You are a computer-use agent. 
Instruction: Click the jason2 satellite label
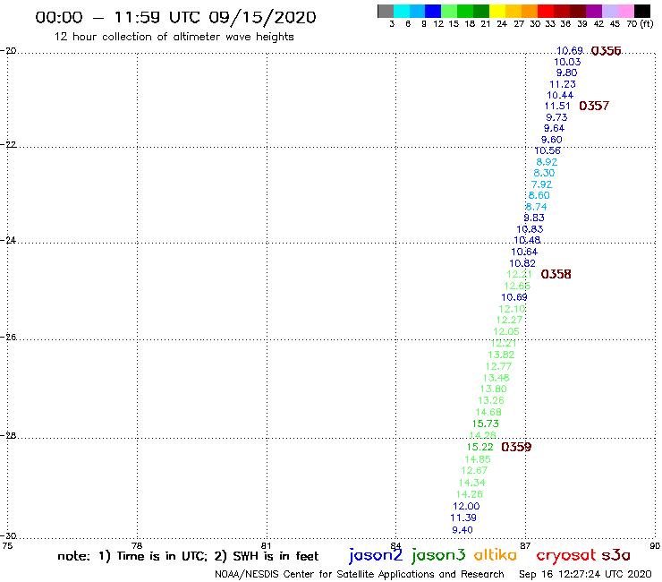(x=376, y=555)
